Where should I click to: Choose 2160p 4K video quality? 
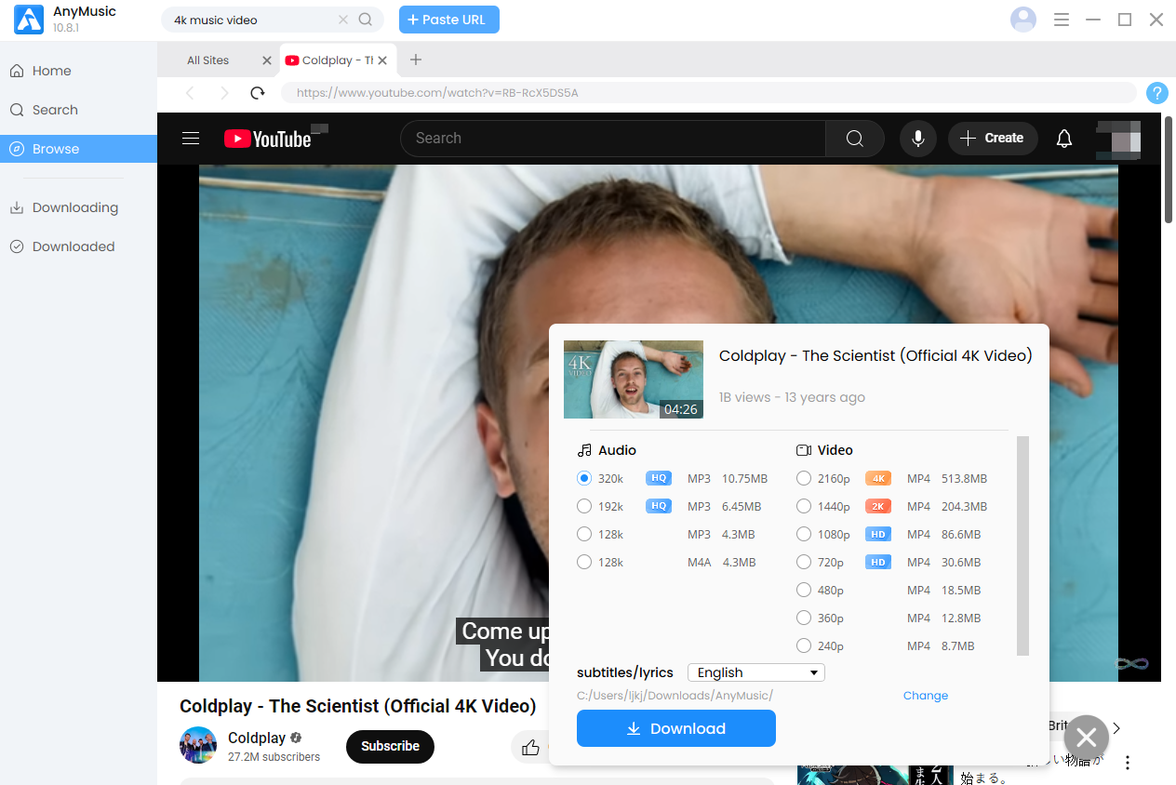804,479
